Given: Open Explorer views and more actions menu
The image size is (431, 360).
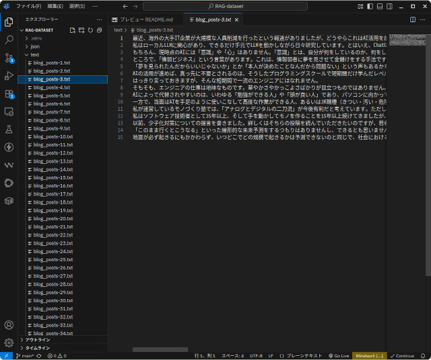Looking at the screenshot, I should [x=99, y=19].
